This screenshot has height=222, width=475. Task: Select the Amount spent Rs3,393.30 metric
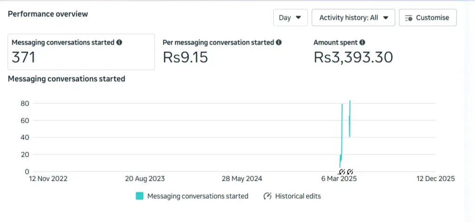click(353, 57)
